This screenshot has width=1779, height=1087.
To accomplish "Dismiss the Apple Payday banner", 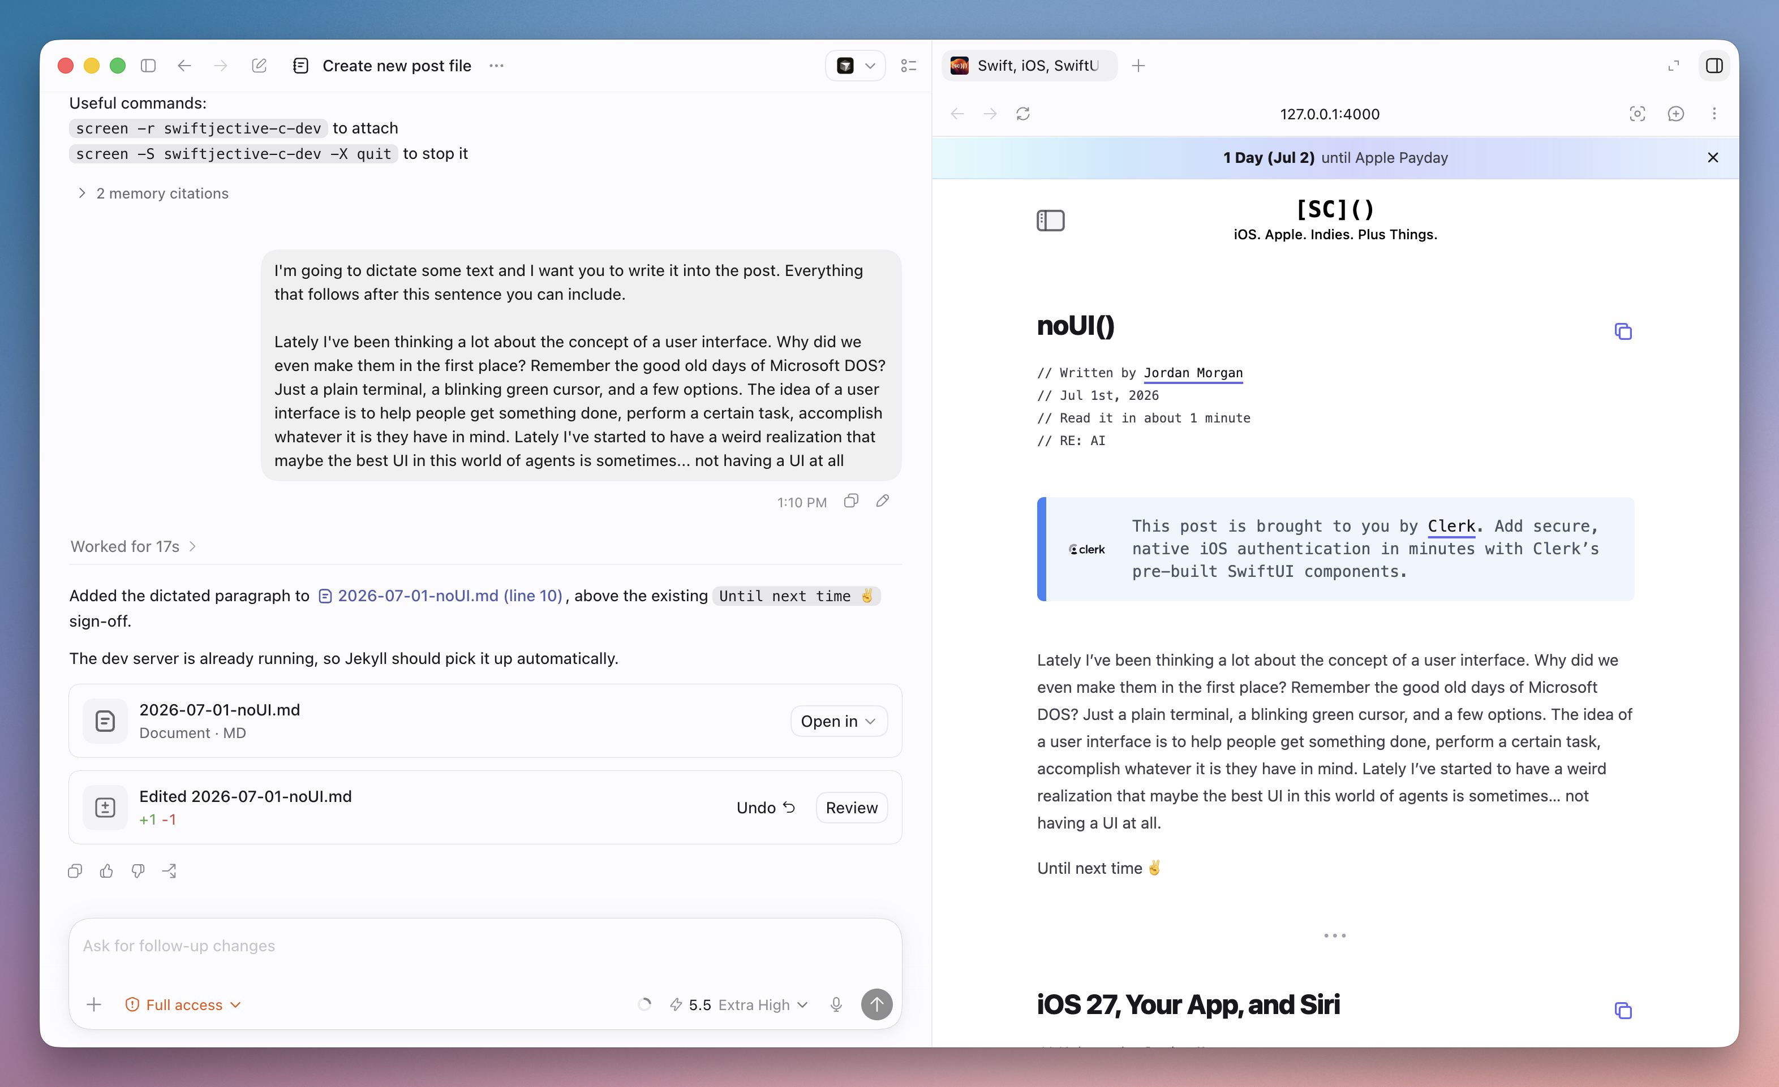I will tap(1713, 157).
